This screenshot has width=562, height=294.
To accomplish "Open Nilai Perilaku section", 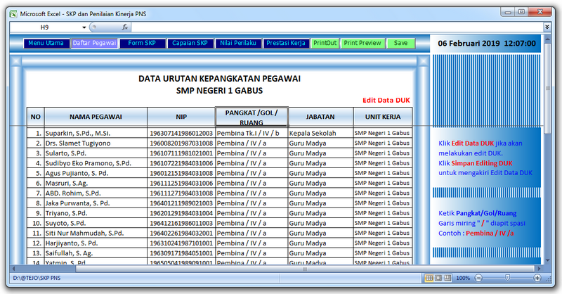I will pos(238,43).
